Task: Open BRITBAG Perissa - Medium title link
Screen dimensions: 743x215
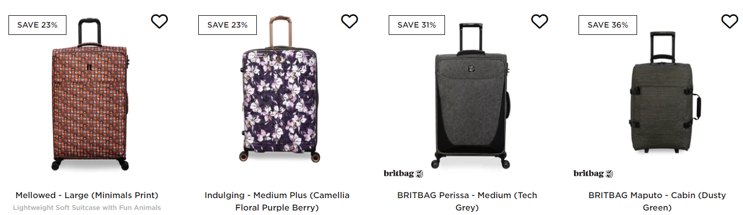Action: coord(467,201)
